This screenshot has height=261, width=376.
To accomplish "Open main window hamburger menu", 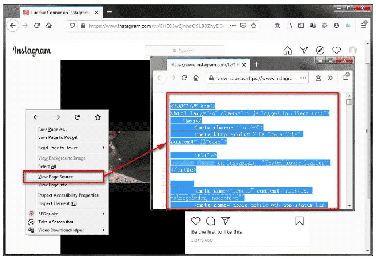I will 363,26.
